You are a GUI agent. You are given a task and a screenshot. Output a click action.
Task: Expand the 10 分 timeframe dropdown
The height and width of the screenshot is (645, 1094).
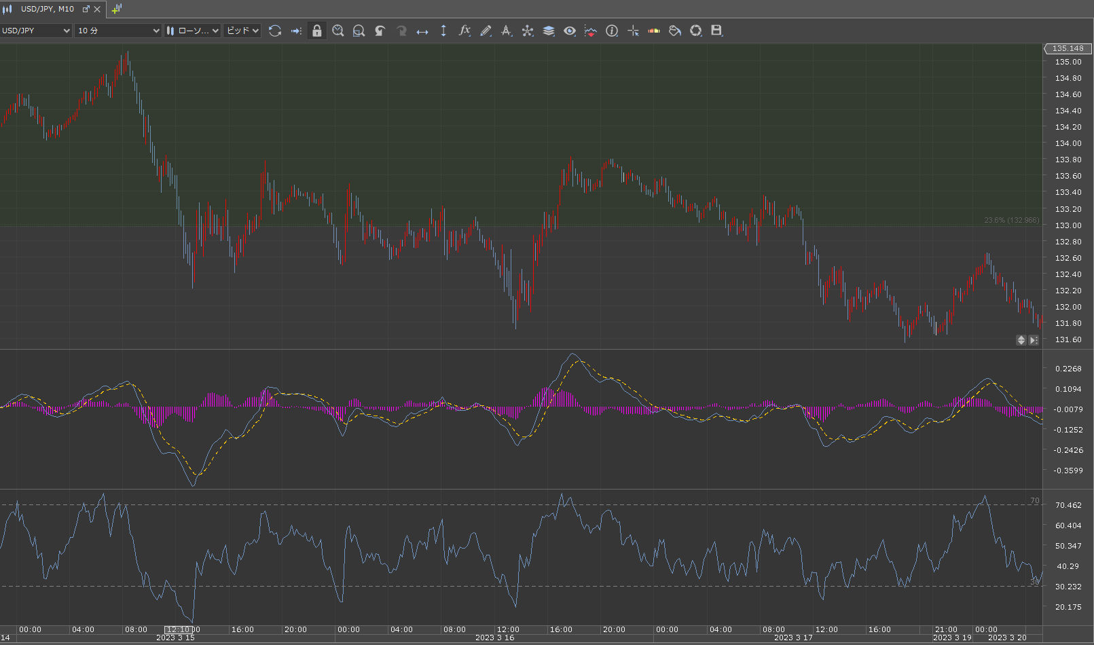click(x=118, y=31)
